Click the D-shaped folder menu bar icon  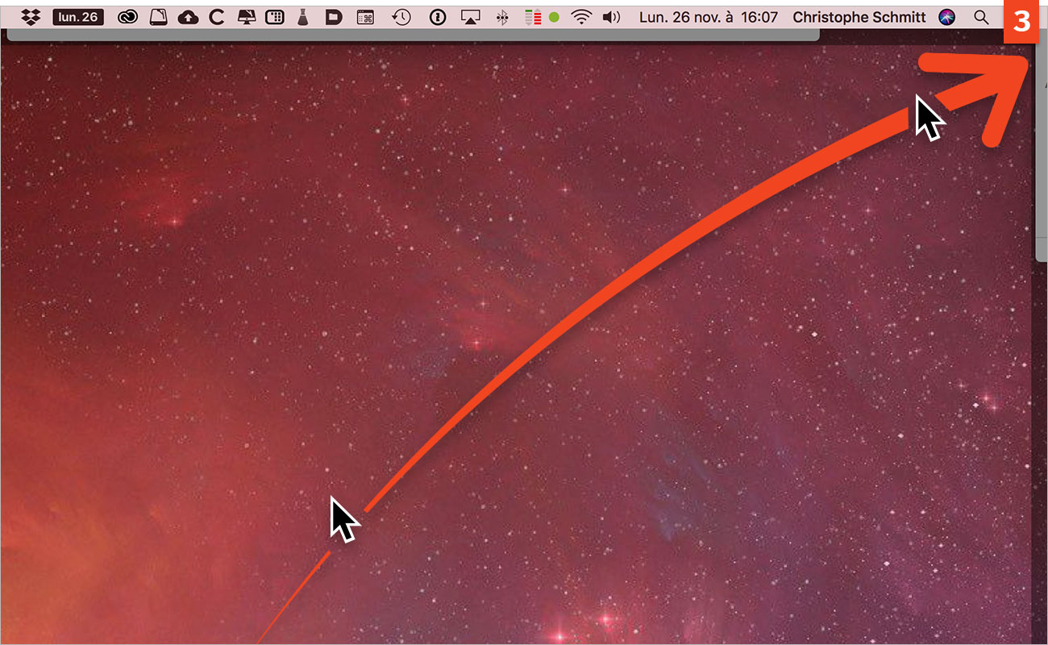[334, 17]
